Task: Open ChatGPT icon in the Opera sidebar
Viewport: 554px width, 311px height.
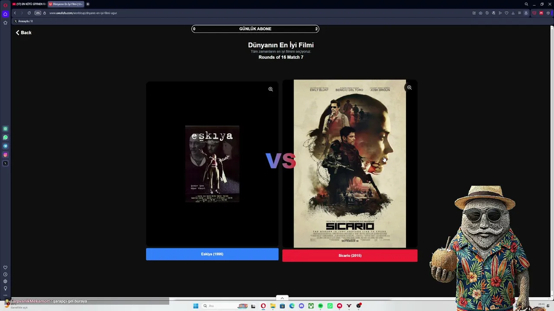Action: click(5, 129)
